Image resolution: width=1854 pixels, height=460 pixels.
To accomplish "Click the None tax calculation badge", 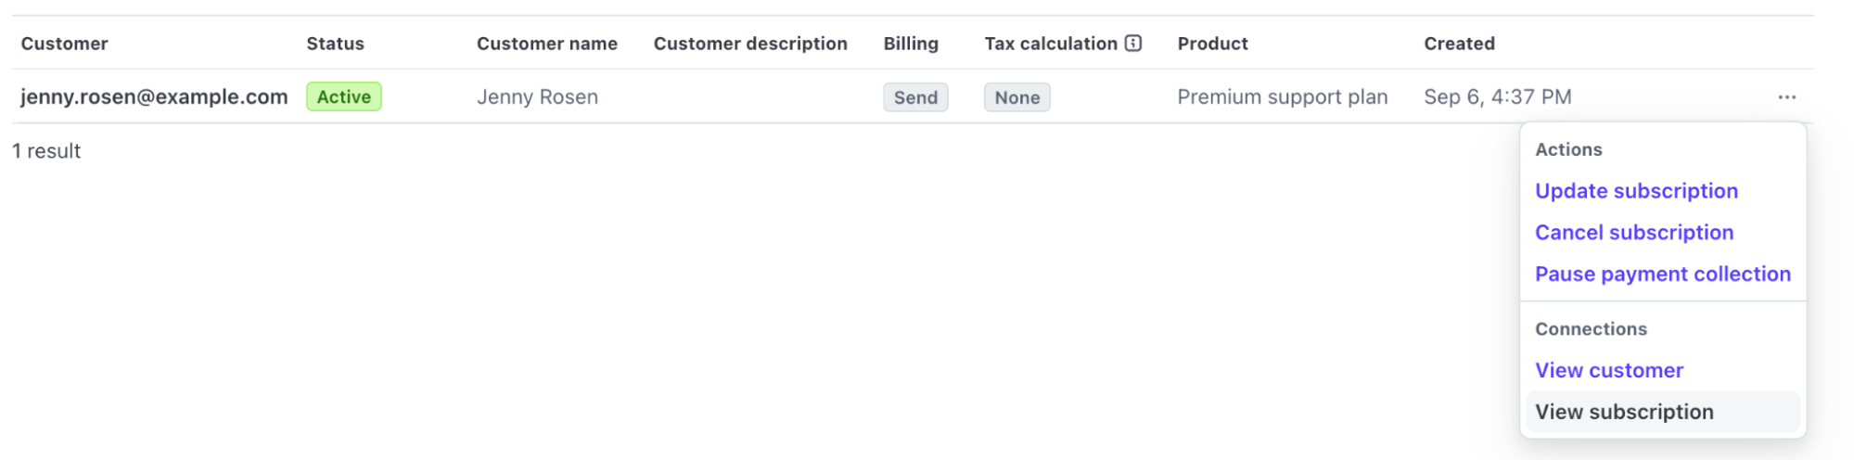I will pos(1017,97).
